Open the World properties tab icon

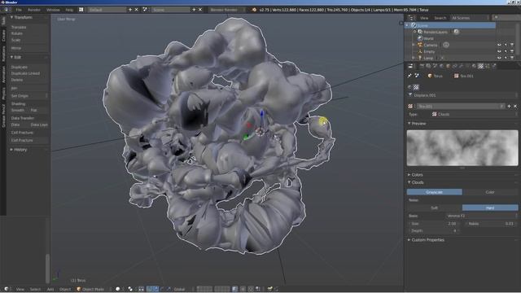point(441,66)
